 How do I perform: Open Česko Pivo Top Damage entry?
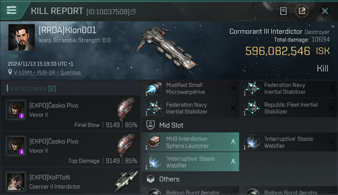(71, 149)
